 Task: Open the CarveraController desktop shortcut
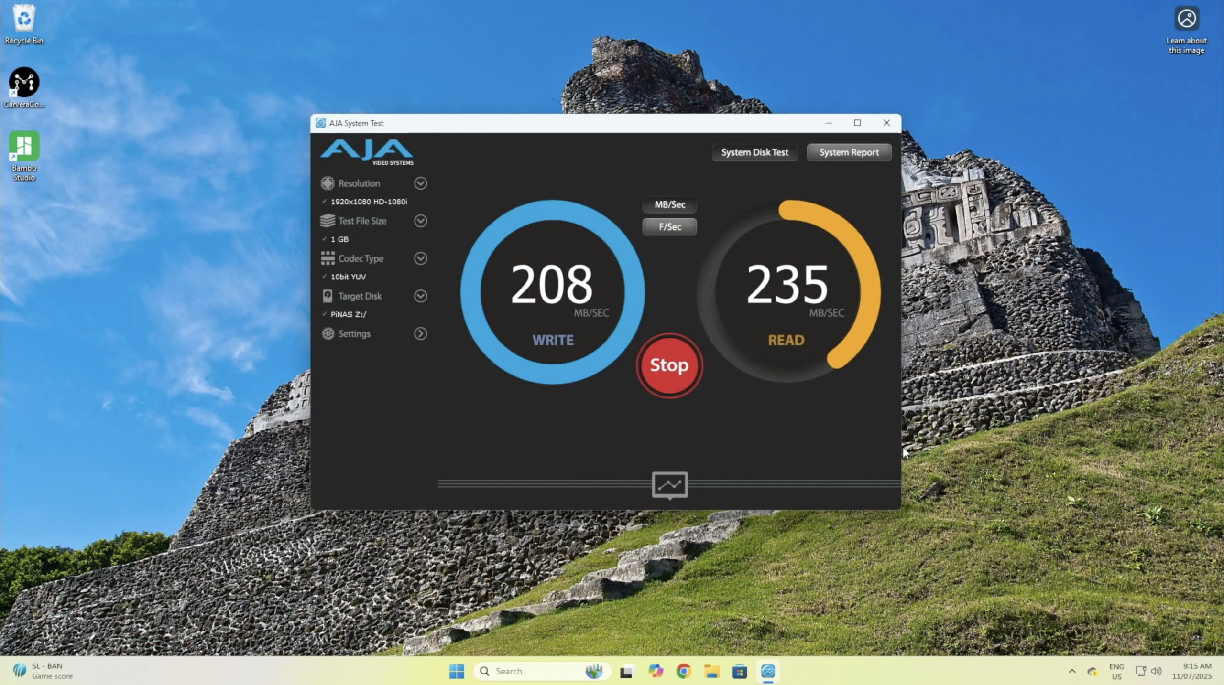point(24,82)
